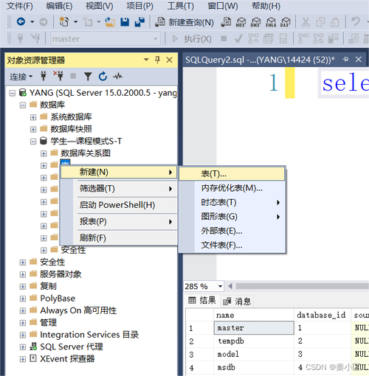
Task: Open the 285 % zoom dropdown
Action: pyautogui.click(x=220, y=287)
